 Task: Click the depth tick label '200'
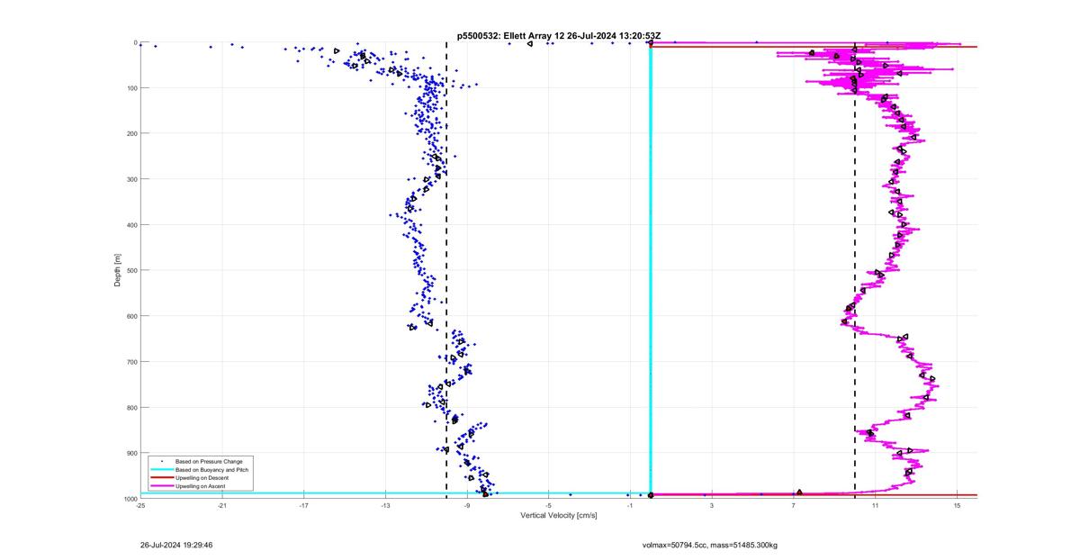[130, 133]
